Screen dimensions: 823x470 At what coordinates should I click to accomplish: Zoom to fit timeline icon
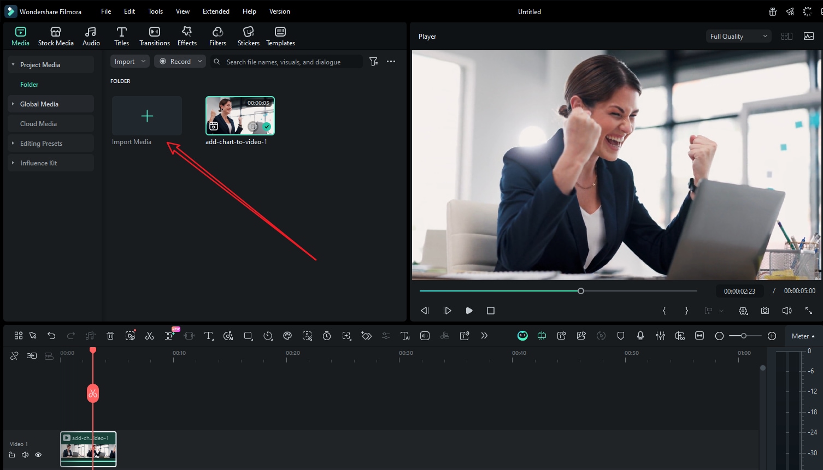pos(699,336)
